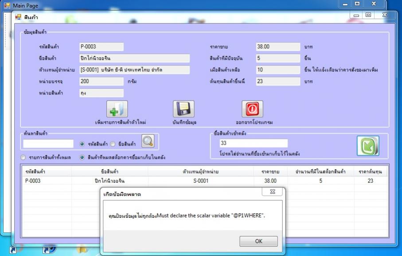Click the stock quantity column header
This screenshot has height=256, width=402.
tap(320, 172)
